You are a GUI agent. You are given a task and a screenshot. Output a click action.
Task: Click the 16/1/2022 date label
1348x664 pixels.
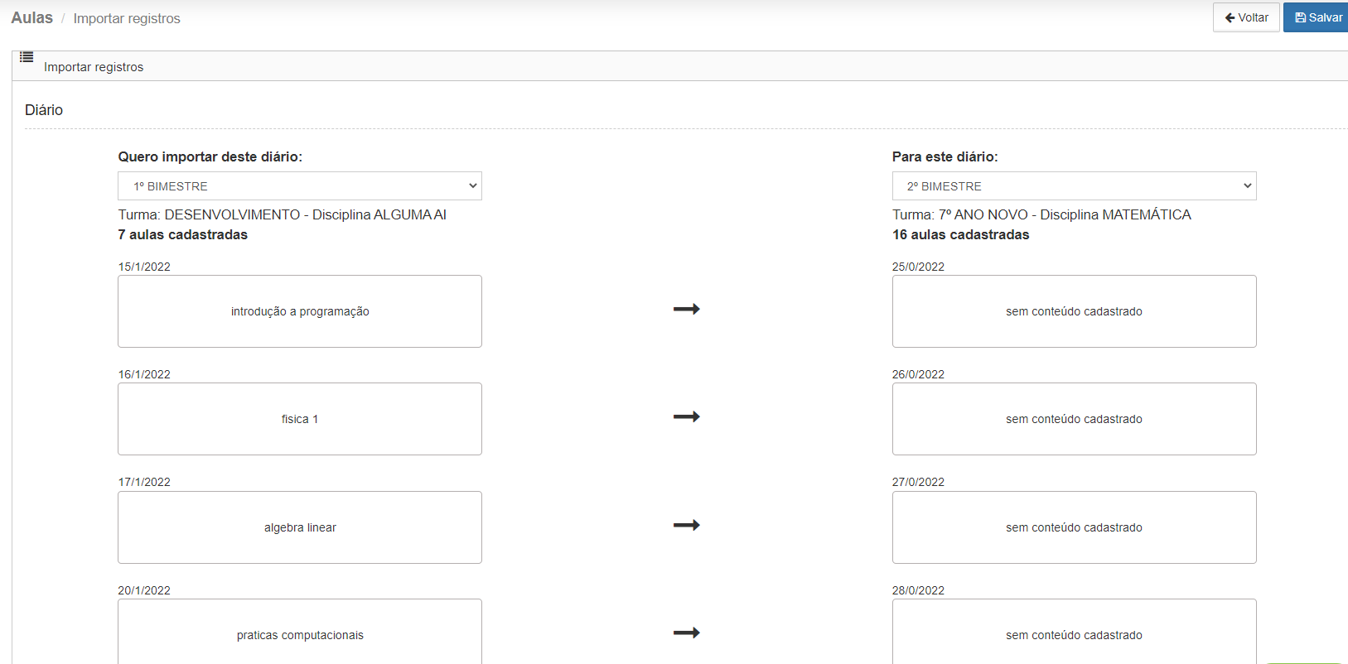point(144,374)
